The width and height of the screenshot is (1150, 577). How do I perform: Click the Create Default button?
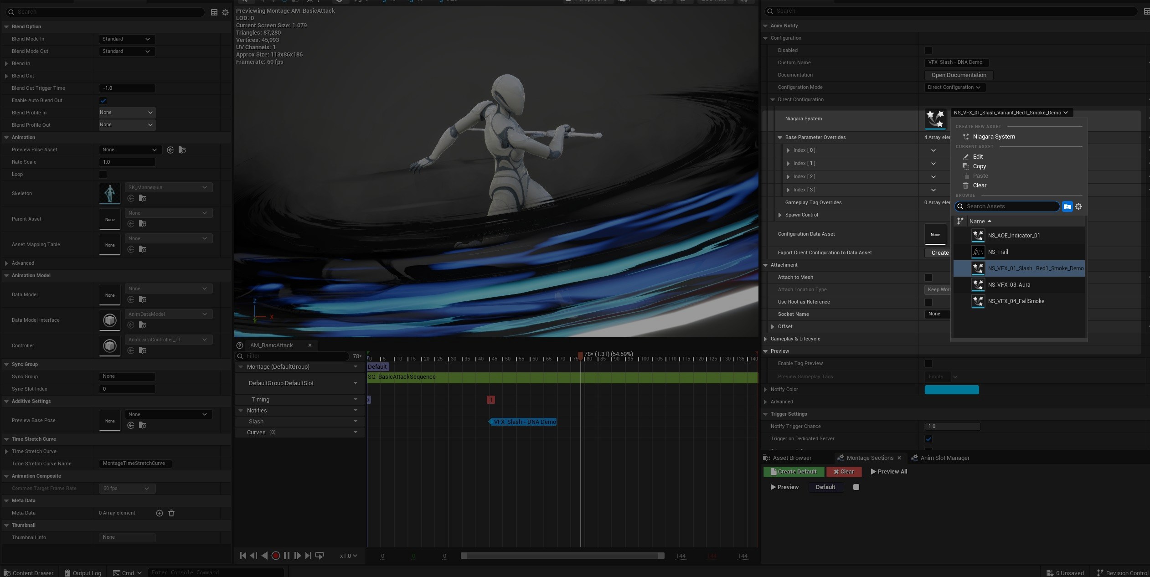pos(794,472)
